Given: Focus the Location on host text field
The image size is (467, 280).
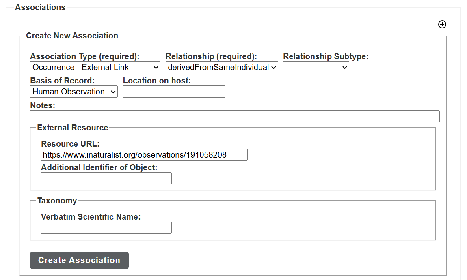Looking at the screenshot, I should pyautogui.click(x=174, y=92).
